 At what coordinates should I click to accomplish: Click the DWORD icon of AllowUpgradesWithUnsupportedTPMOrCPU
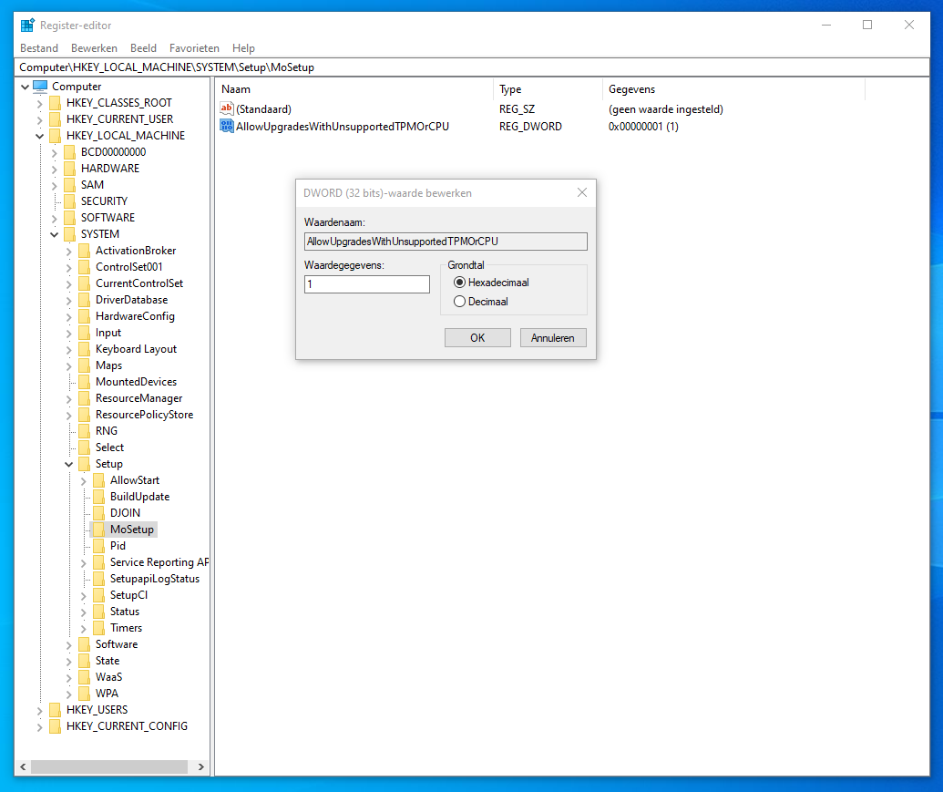coord(227,127)
